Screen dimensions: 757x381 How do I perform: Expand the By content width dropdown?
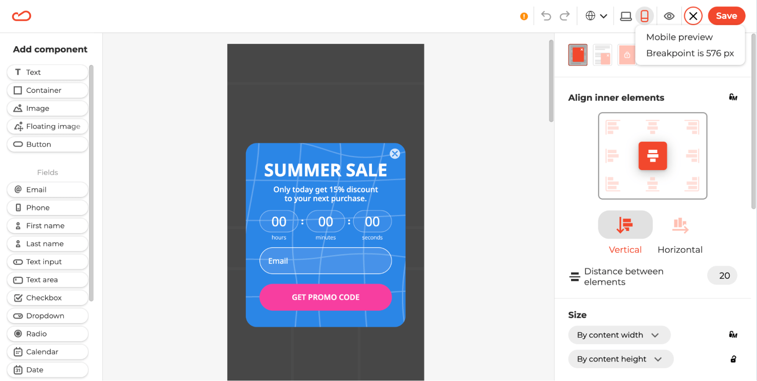619,335
